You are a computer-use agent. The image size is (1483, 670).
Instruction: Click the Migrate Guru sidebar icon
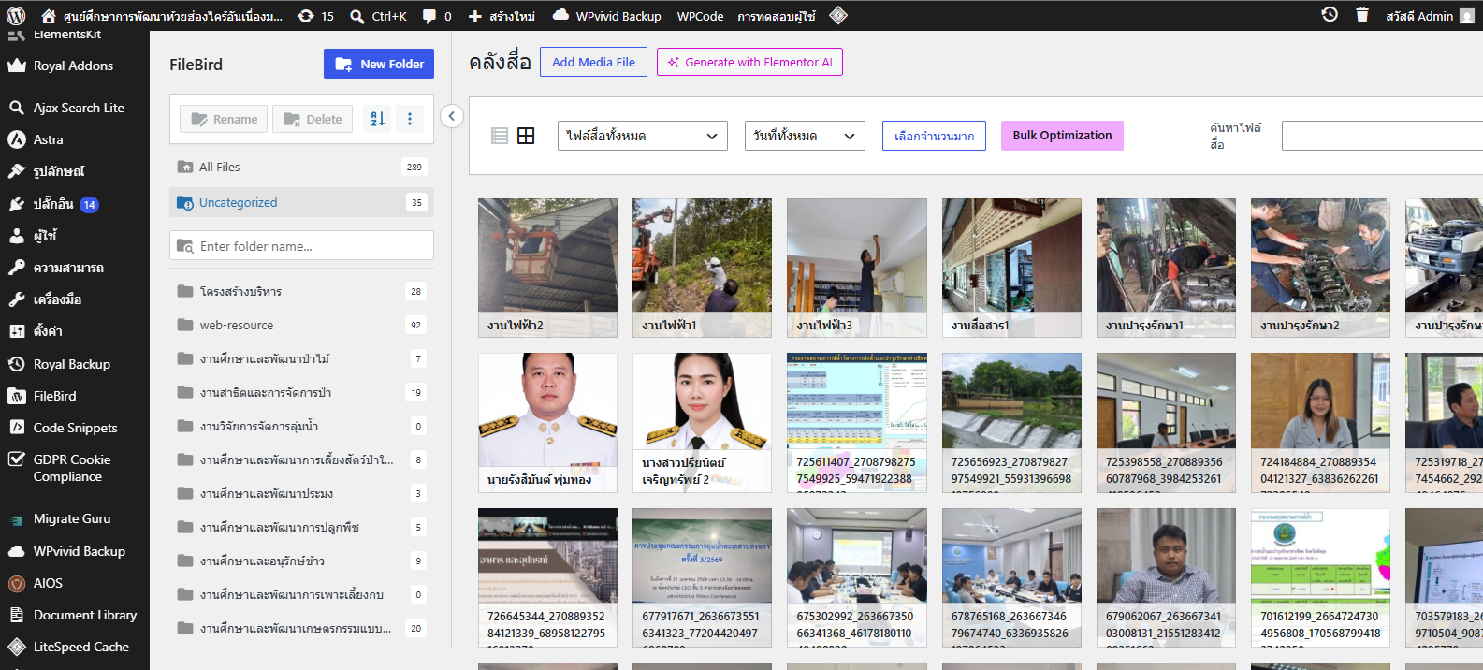[17, 519]
